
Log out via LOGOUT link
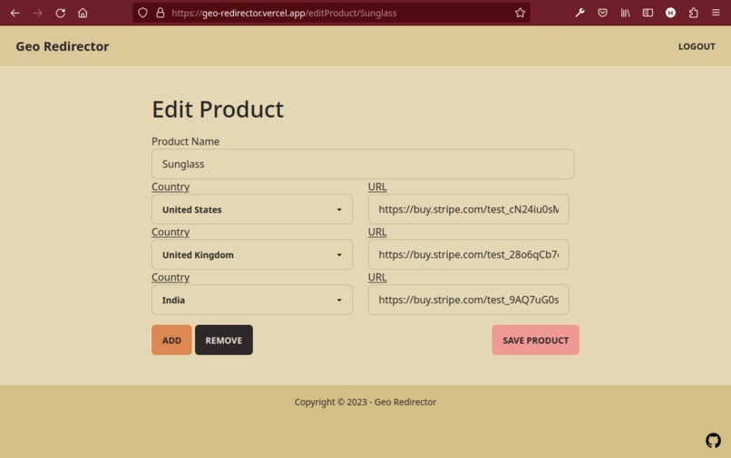point(697,46)
